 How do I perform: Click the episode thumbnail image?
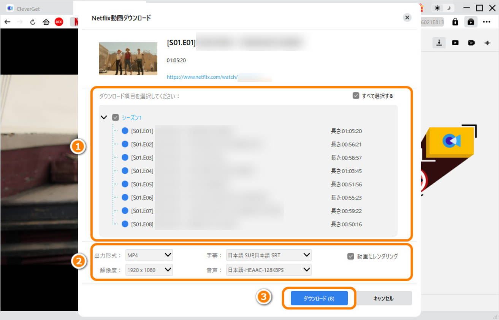128,58
